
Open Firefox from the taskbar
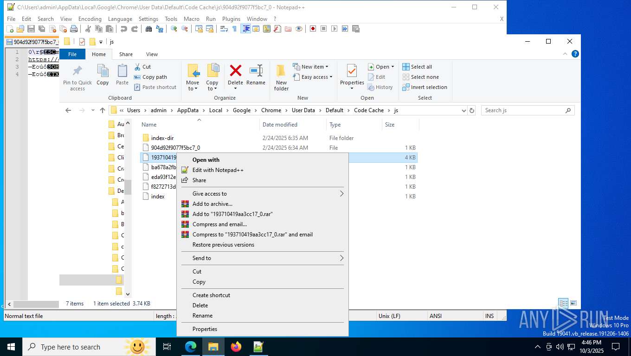pyautogui.click(x=236, y=347)
